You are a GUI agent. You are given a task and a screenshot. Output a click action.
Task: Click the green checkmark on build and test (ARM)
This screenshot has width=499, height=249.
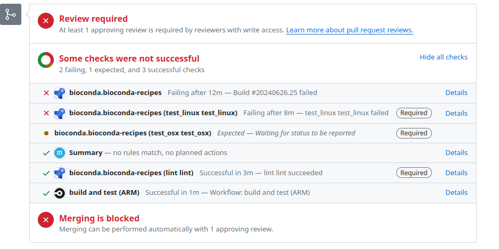(x=46, y=193)
